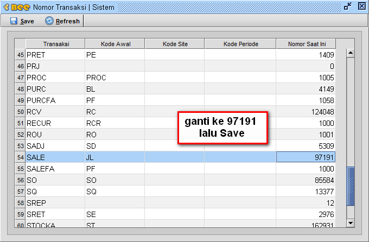Select the SREP transaction cell

[x=55, y=203]
